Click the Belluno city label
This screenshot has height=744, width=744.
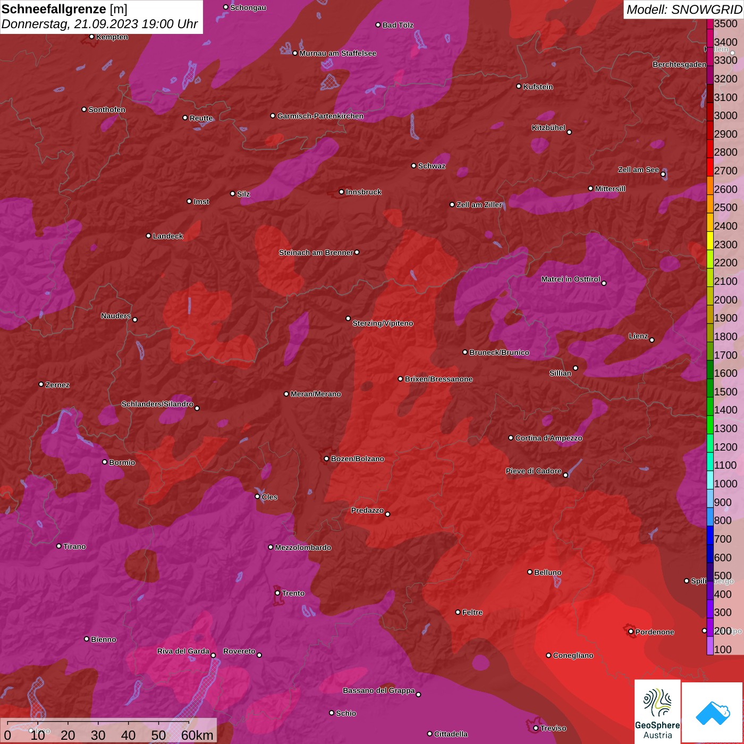[548, 572]
